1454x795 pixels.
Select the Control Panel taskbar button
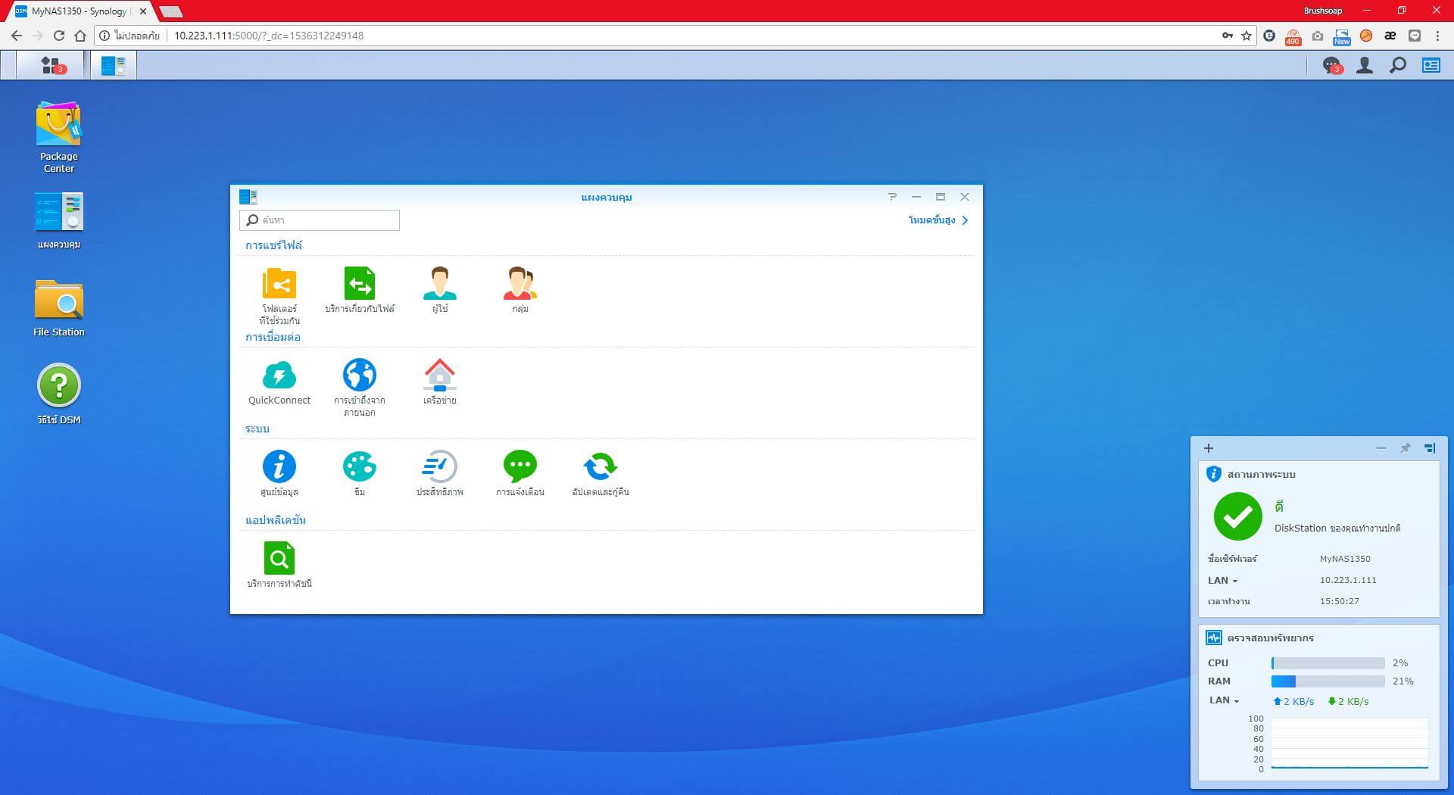(x=114, y=66)
